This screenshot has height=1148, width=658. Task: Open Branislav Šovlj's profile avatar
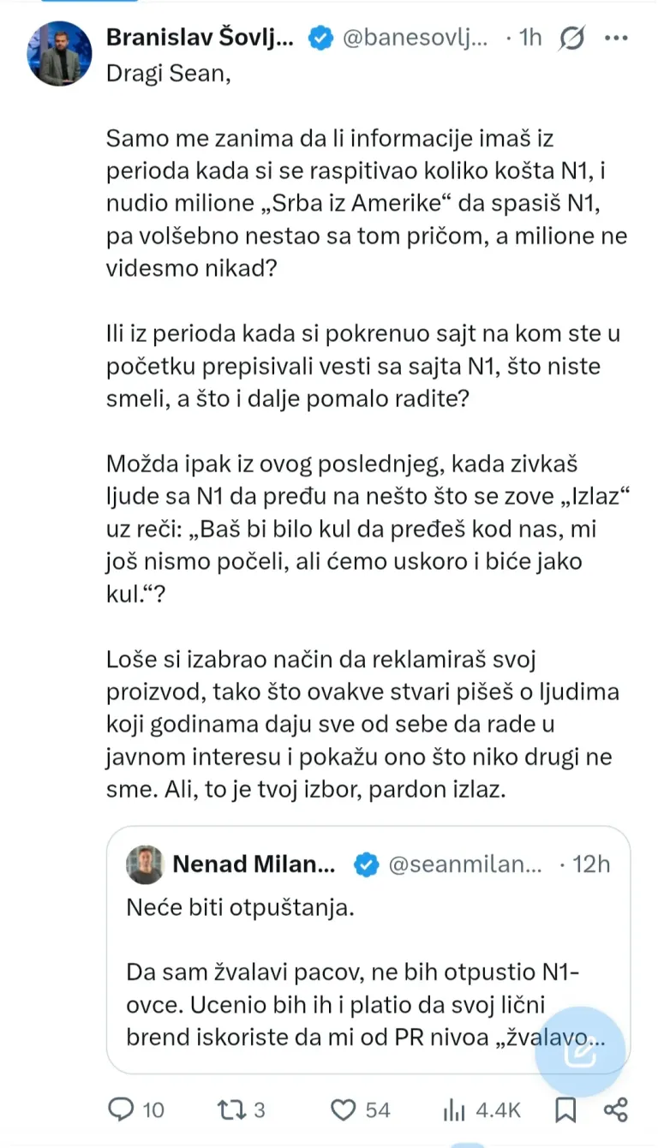click(60, 53)
